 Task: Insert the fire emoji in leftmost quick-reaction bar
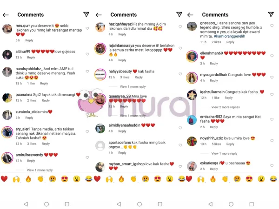(28, 179)
